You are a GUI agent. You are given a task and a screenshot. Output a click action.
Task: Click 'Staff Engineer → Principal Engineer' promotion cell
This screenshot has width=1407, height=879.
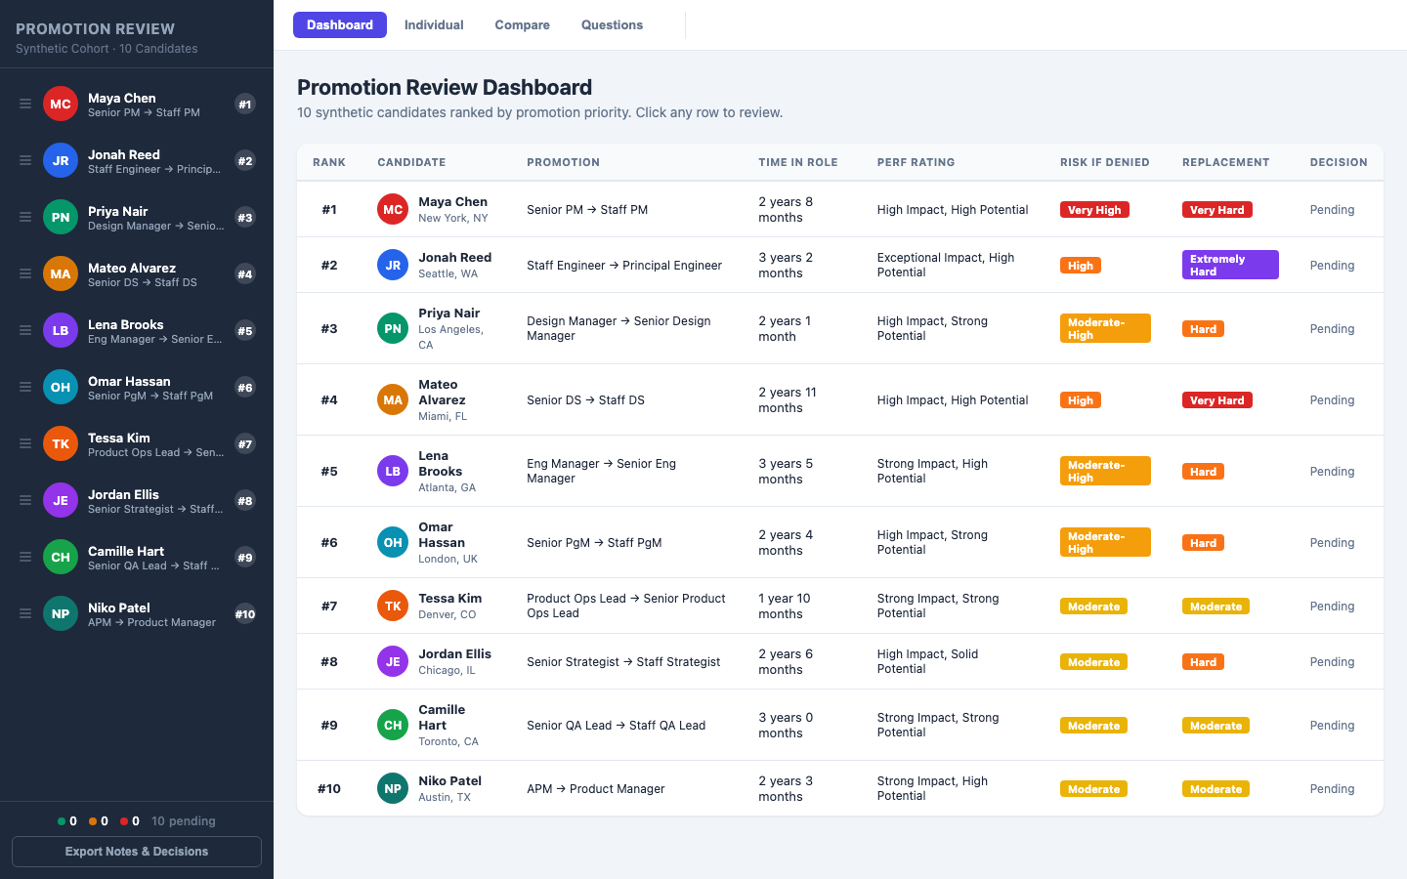pyautogui.click(x=624, y=266)
